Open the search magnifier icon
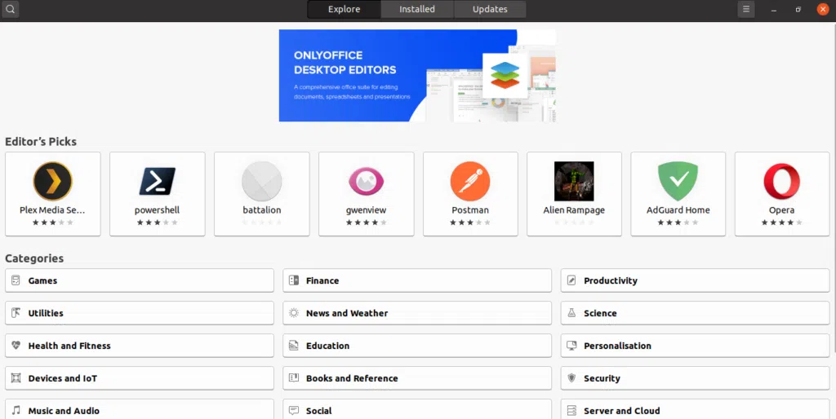Screen dimensions: 836x419 10,9
